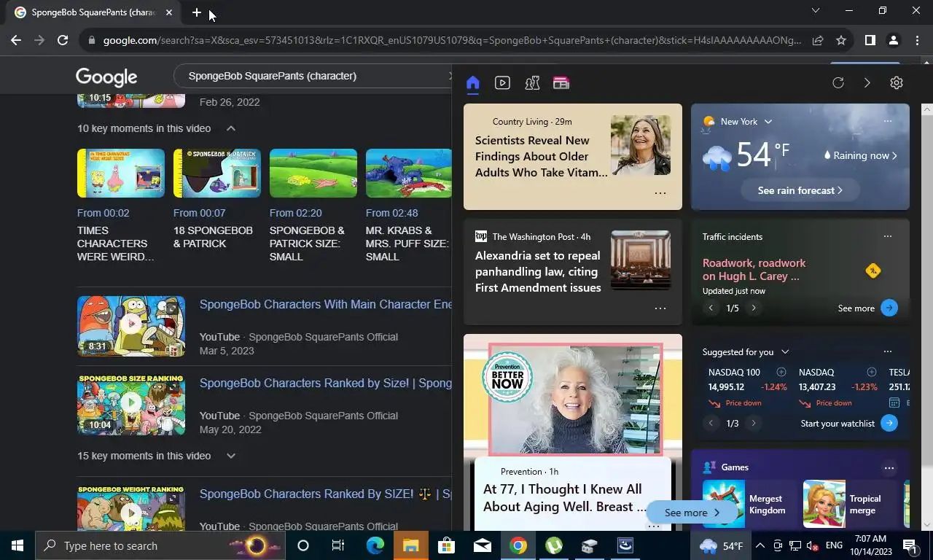The height and width of the screenshot is (560, 933).
Task: Bookmark this page with star icon
Action: coord(841,41)
